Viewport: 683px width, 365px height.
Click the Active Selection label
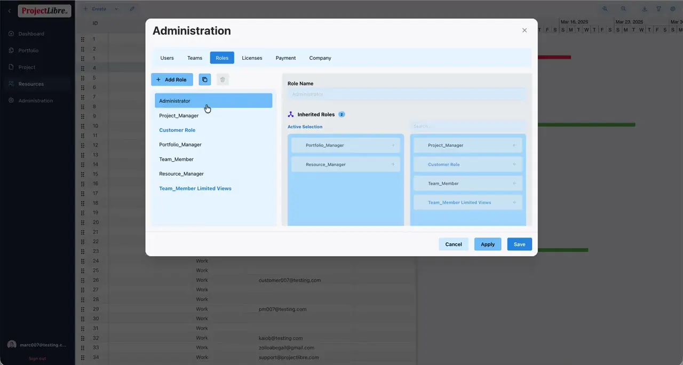tap(305, 126)
